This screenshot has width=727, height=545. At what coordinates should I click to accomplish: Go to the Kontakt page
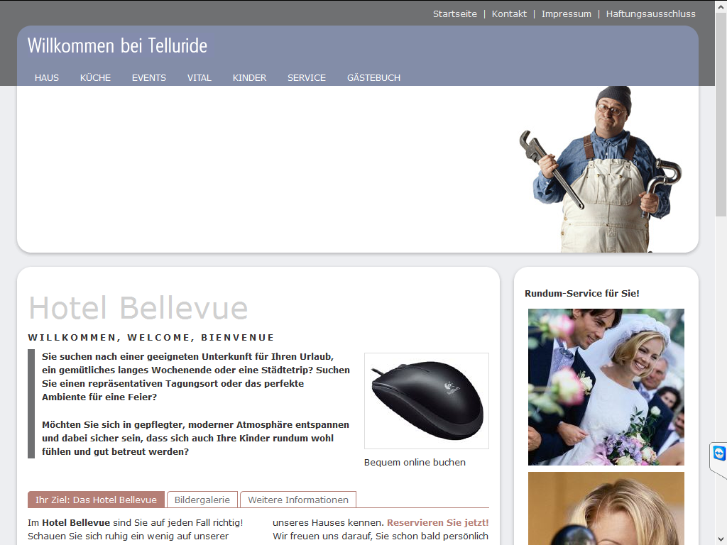click(x=509, y=14)
